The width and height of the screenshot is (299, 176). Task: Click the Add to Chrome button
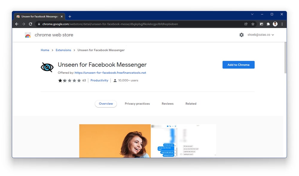tap(238, 65)
